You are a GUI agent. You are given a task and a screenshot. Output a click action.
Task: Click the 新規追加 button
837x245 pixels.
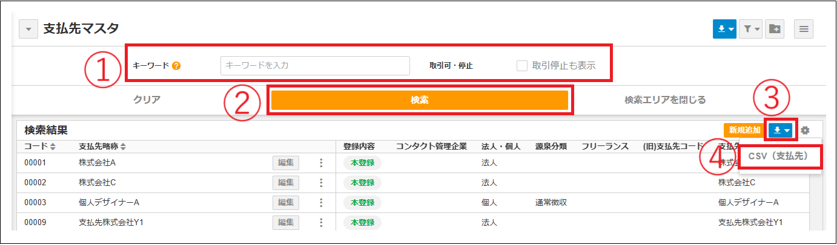(x=744, y=130)
